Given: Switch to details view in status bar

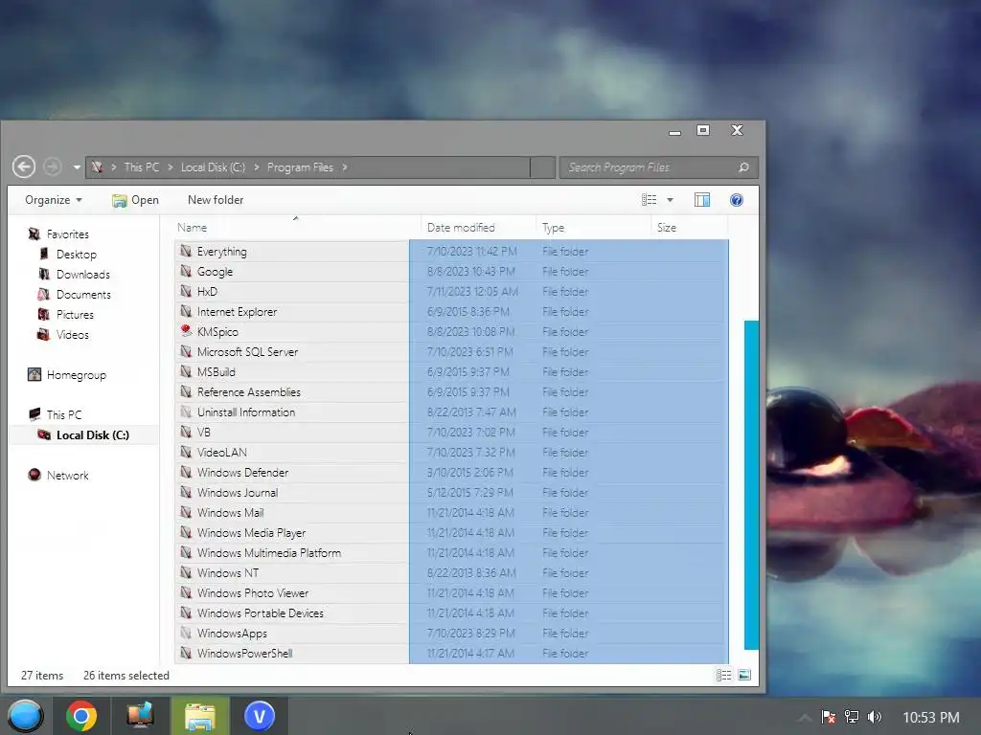Looking at the screenshot, I should [724, 675].
